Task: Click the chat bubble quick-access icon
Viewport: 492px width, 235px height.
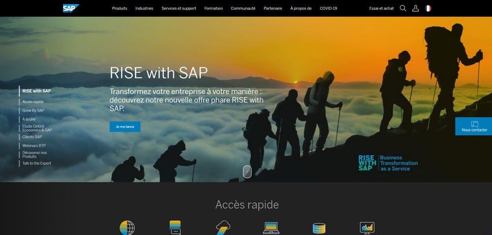Action: (175, 228)
